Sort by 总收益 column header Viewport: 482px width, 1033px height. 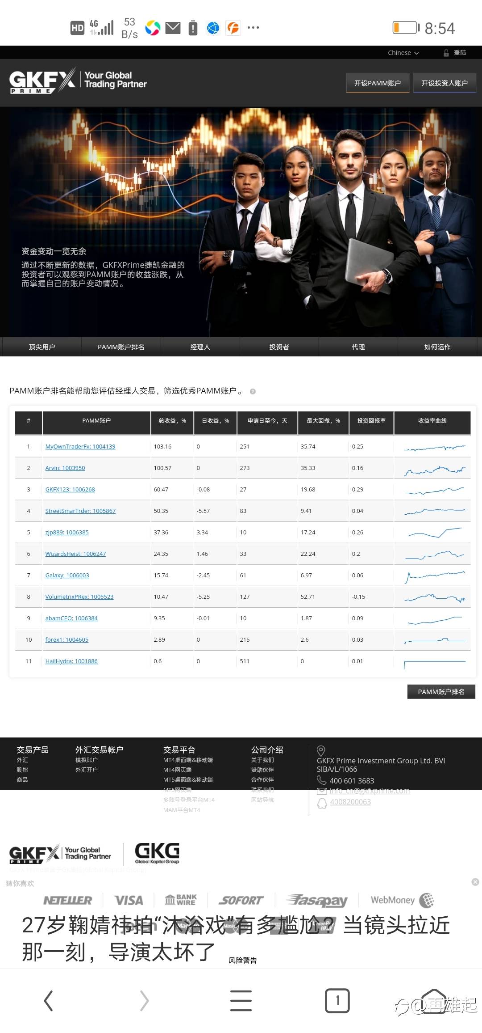pyautogui.click(x=172, y=423)
